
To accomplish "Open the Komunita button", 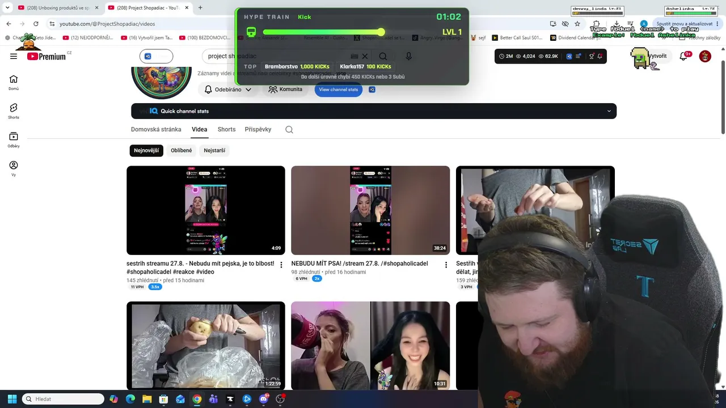I will (285, 90).
